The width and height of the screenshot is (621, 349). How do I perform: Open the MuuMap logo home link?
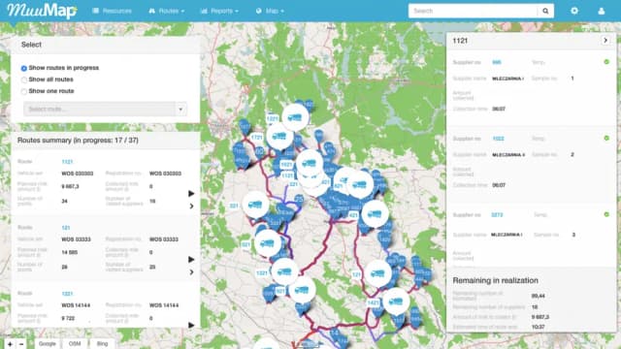(42, 11)
